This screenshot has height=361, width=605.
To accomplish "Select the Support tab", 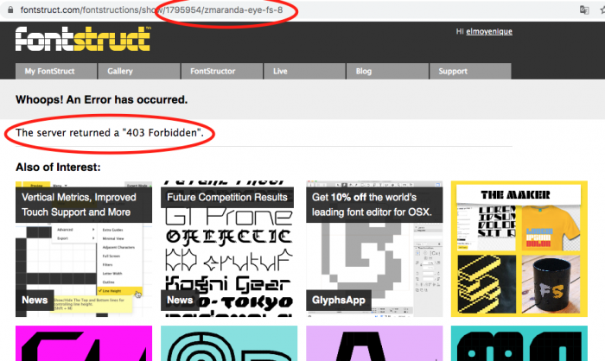I will point(468,72).
